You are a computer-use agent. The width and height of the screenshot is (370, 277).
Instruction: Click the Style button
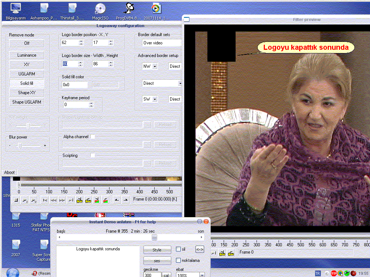pos(157,250)
